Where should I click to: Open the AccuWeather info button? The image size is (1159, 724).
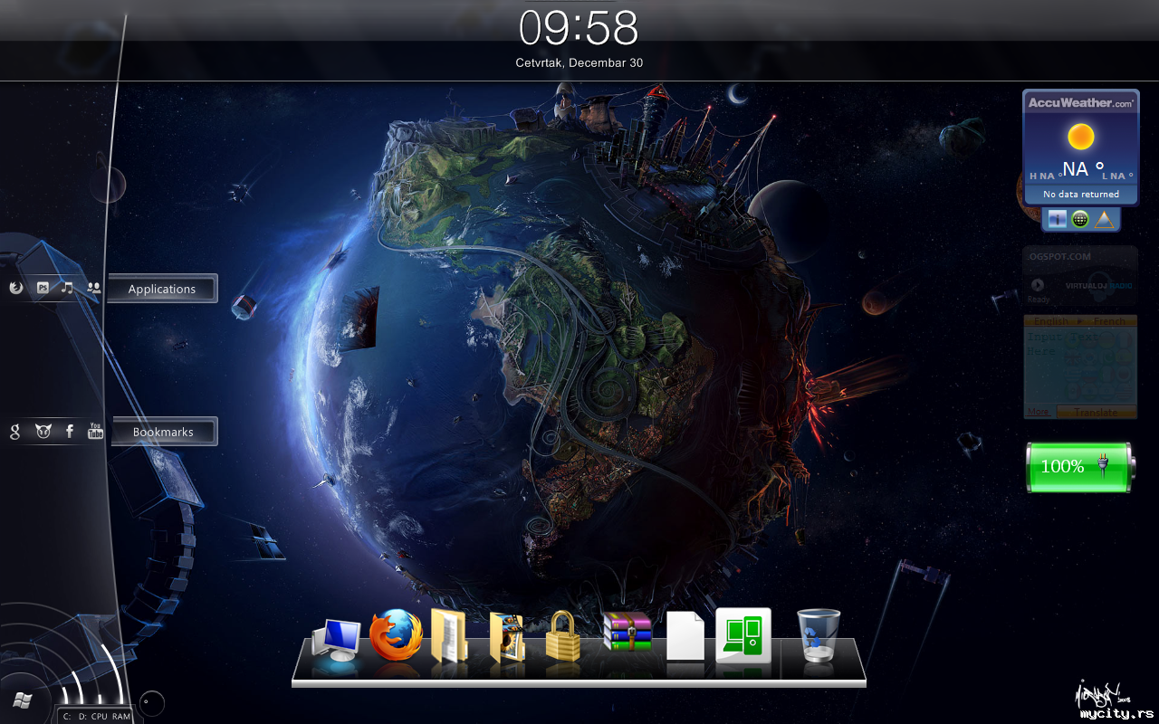tap(1058, 219)
